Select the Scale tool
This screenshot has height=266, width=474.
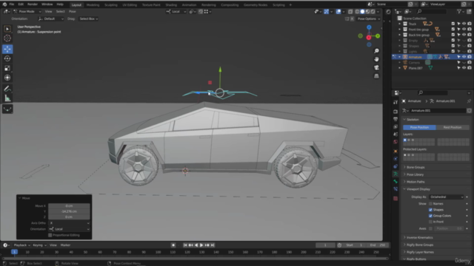(7, 68)
